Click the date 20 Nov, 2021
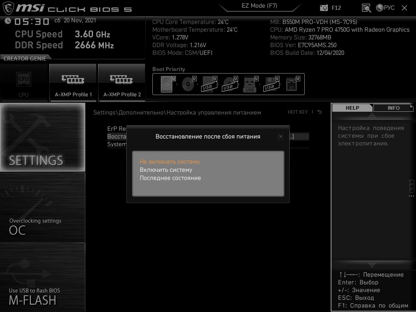416x312 pixels. point(80,20)
